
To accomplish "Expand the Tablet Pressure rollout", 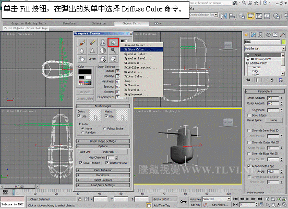I will point(103,180).
